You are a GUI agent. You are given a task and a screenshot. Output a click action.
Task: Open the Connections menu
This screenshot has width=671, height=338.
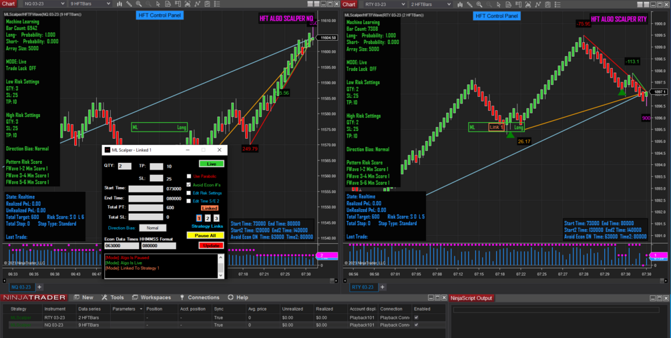point(200,297)
